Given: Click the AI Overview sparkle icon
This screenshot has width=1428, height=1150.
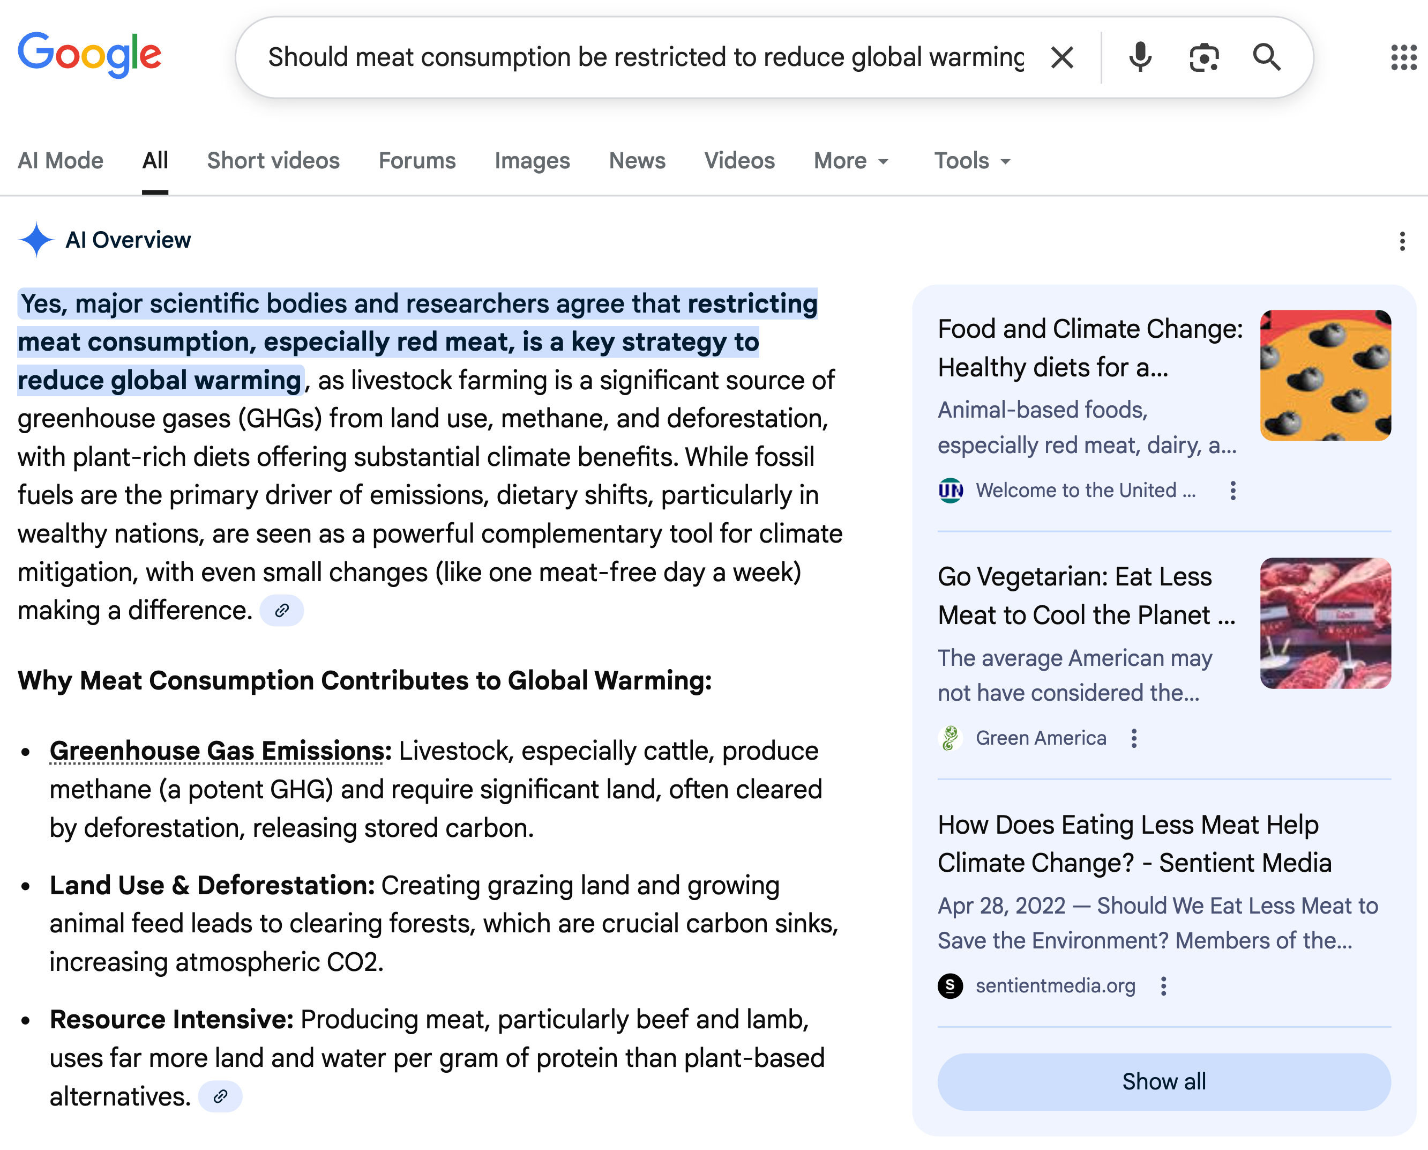Looking at the screenshot, I should point(36,240).
